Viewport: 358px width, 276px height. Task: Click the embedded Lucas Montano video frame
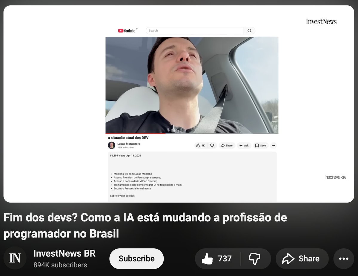192,85
